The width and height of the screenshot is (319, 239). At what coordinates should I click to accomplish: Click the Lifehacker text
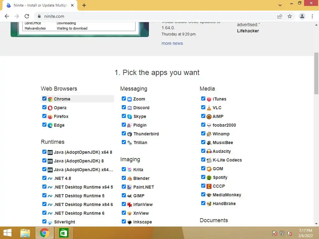point(248,31)
